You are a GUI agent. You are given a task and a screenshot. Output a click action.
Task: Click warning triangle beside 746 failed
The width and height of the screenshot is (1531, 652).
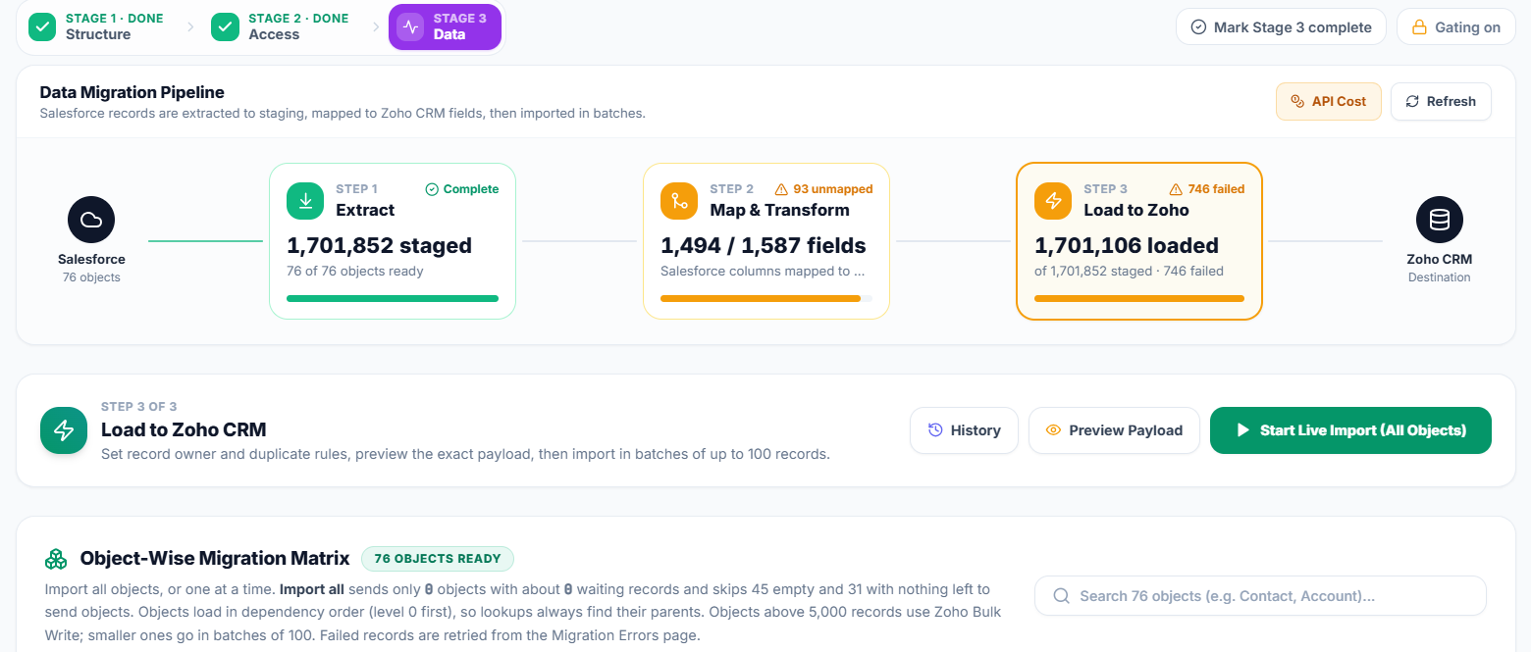pos(1177,189)
